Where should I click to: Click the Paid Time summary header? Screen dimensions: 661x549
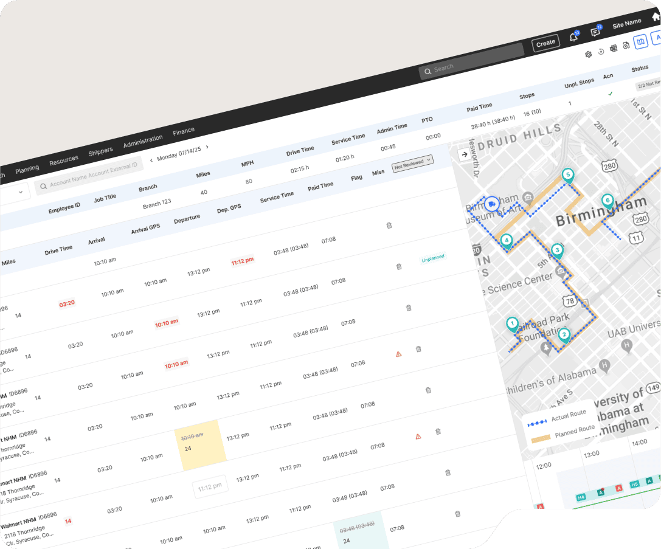tap(479, 108)
